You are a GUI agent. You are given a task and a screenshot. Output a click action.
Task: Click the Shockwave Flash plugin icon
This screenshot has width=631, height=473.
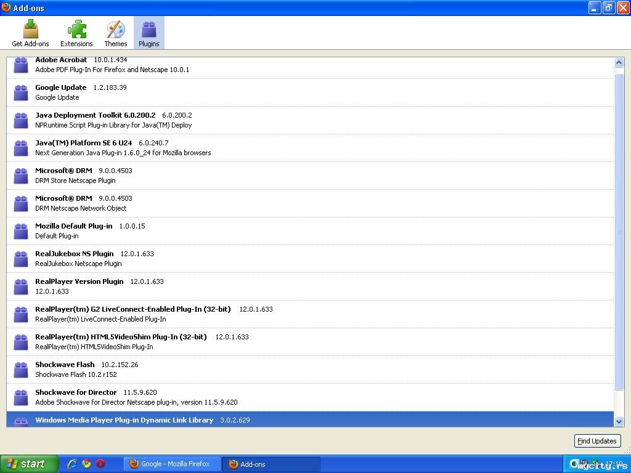pyautogui.click(x=21, y=370)
